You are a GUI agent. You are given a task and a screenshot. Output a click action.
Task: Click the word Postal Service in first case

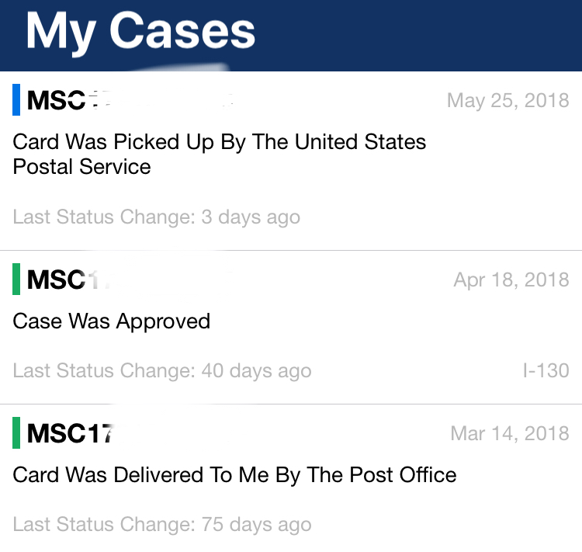81,167
